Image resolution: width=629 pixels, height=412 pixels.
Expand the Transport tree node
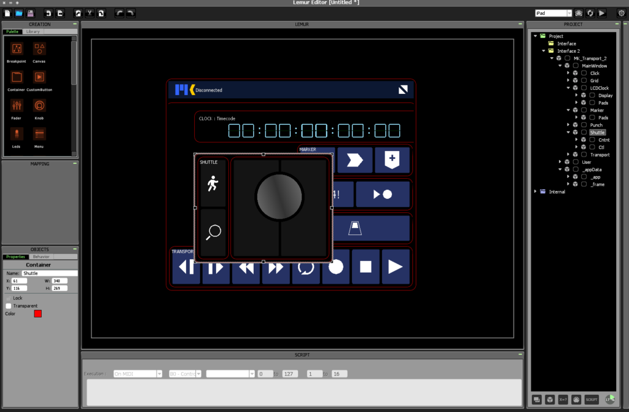tap(568, 155)
